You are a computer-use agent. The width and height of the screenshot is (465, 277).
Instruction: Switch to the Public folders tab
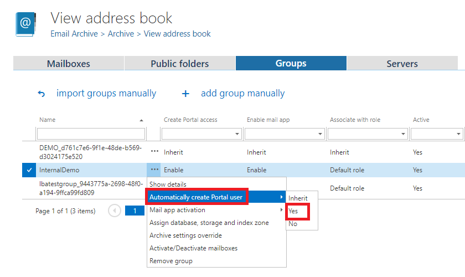click(x=180, y=63)
